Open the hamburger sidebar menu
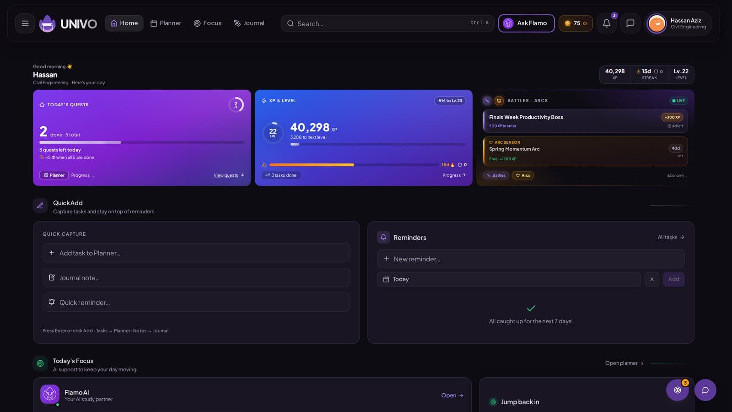Viewport: 732px width, 412px height. [x=25, y=23]
